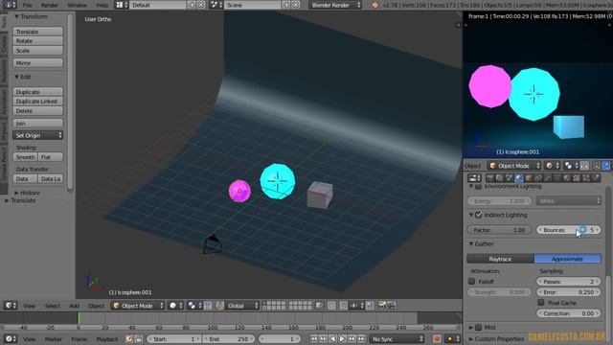Click the Blender logo in the top bar
This screenshot has height=345, width=613.
375,5
